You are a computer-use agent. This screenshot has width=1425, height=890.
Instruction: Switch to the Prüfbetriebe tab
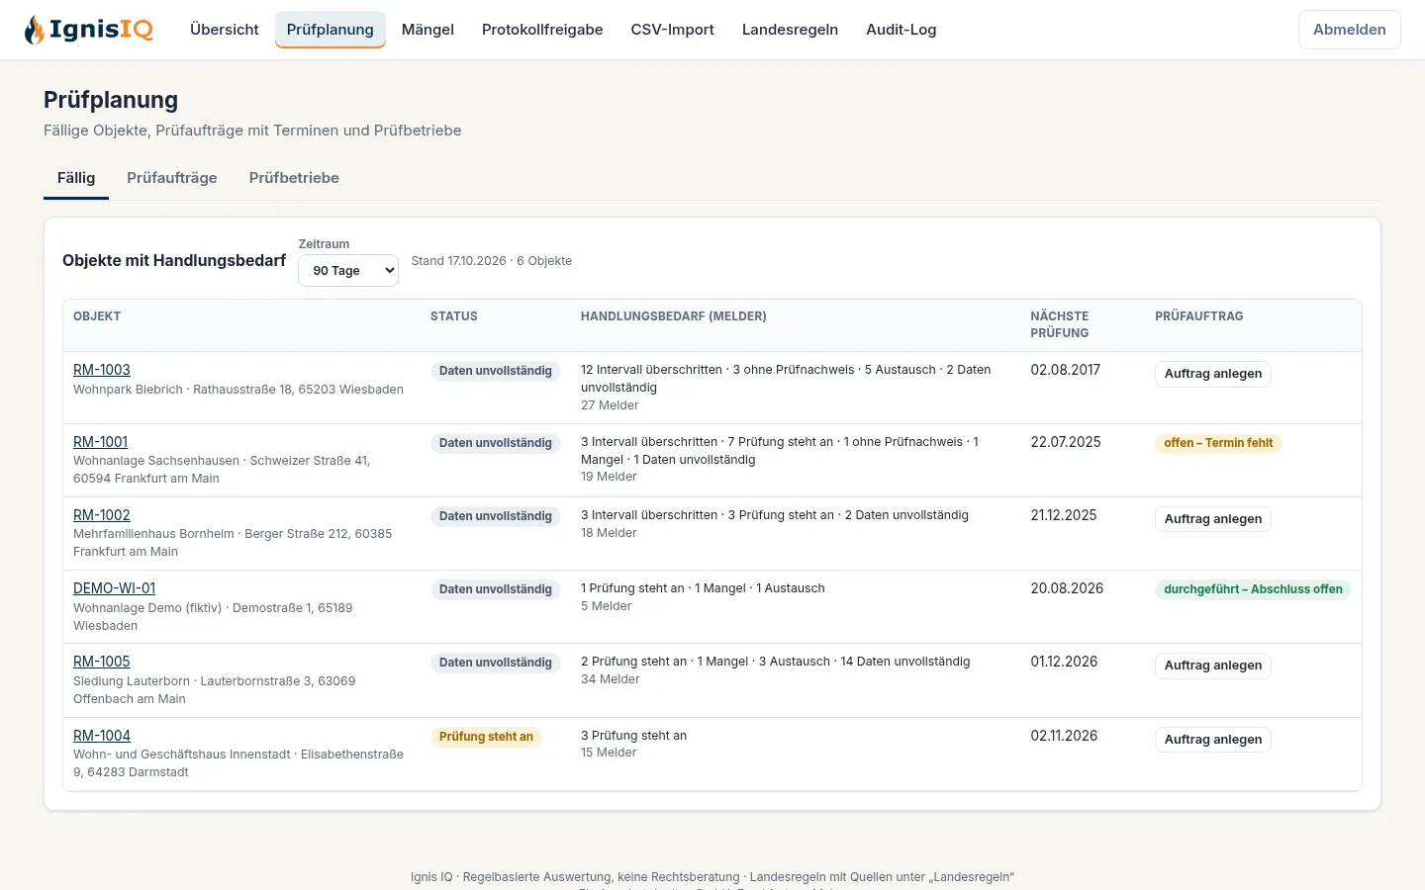(x=294, y=178)
